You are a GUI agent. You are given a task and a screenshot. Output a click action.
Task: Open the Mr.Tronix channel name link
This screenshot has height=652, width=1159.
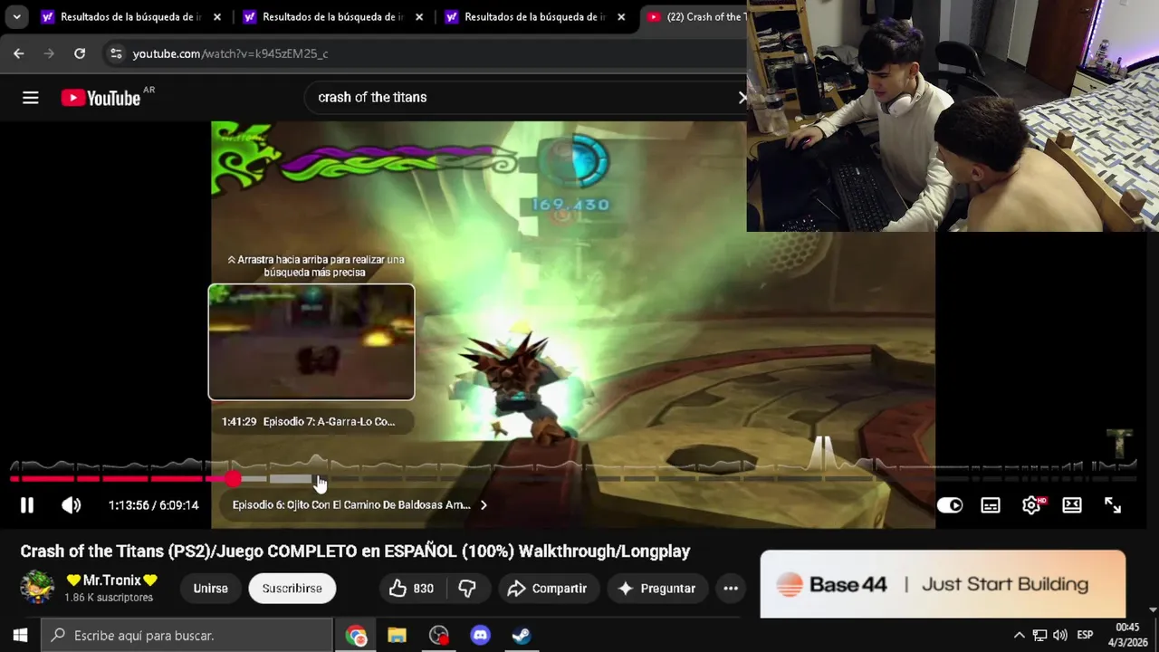[x=111, y=580]
